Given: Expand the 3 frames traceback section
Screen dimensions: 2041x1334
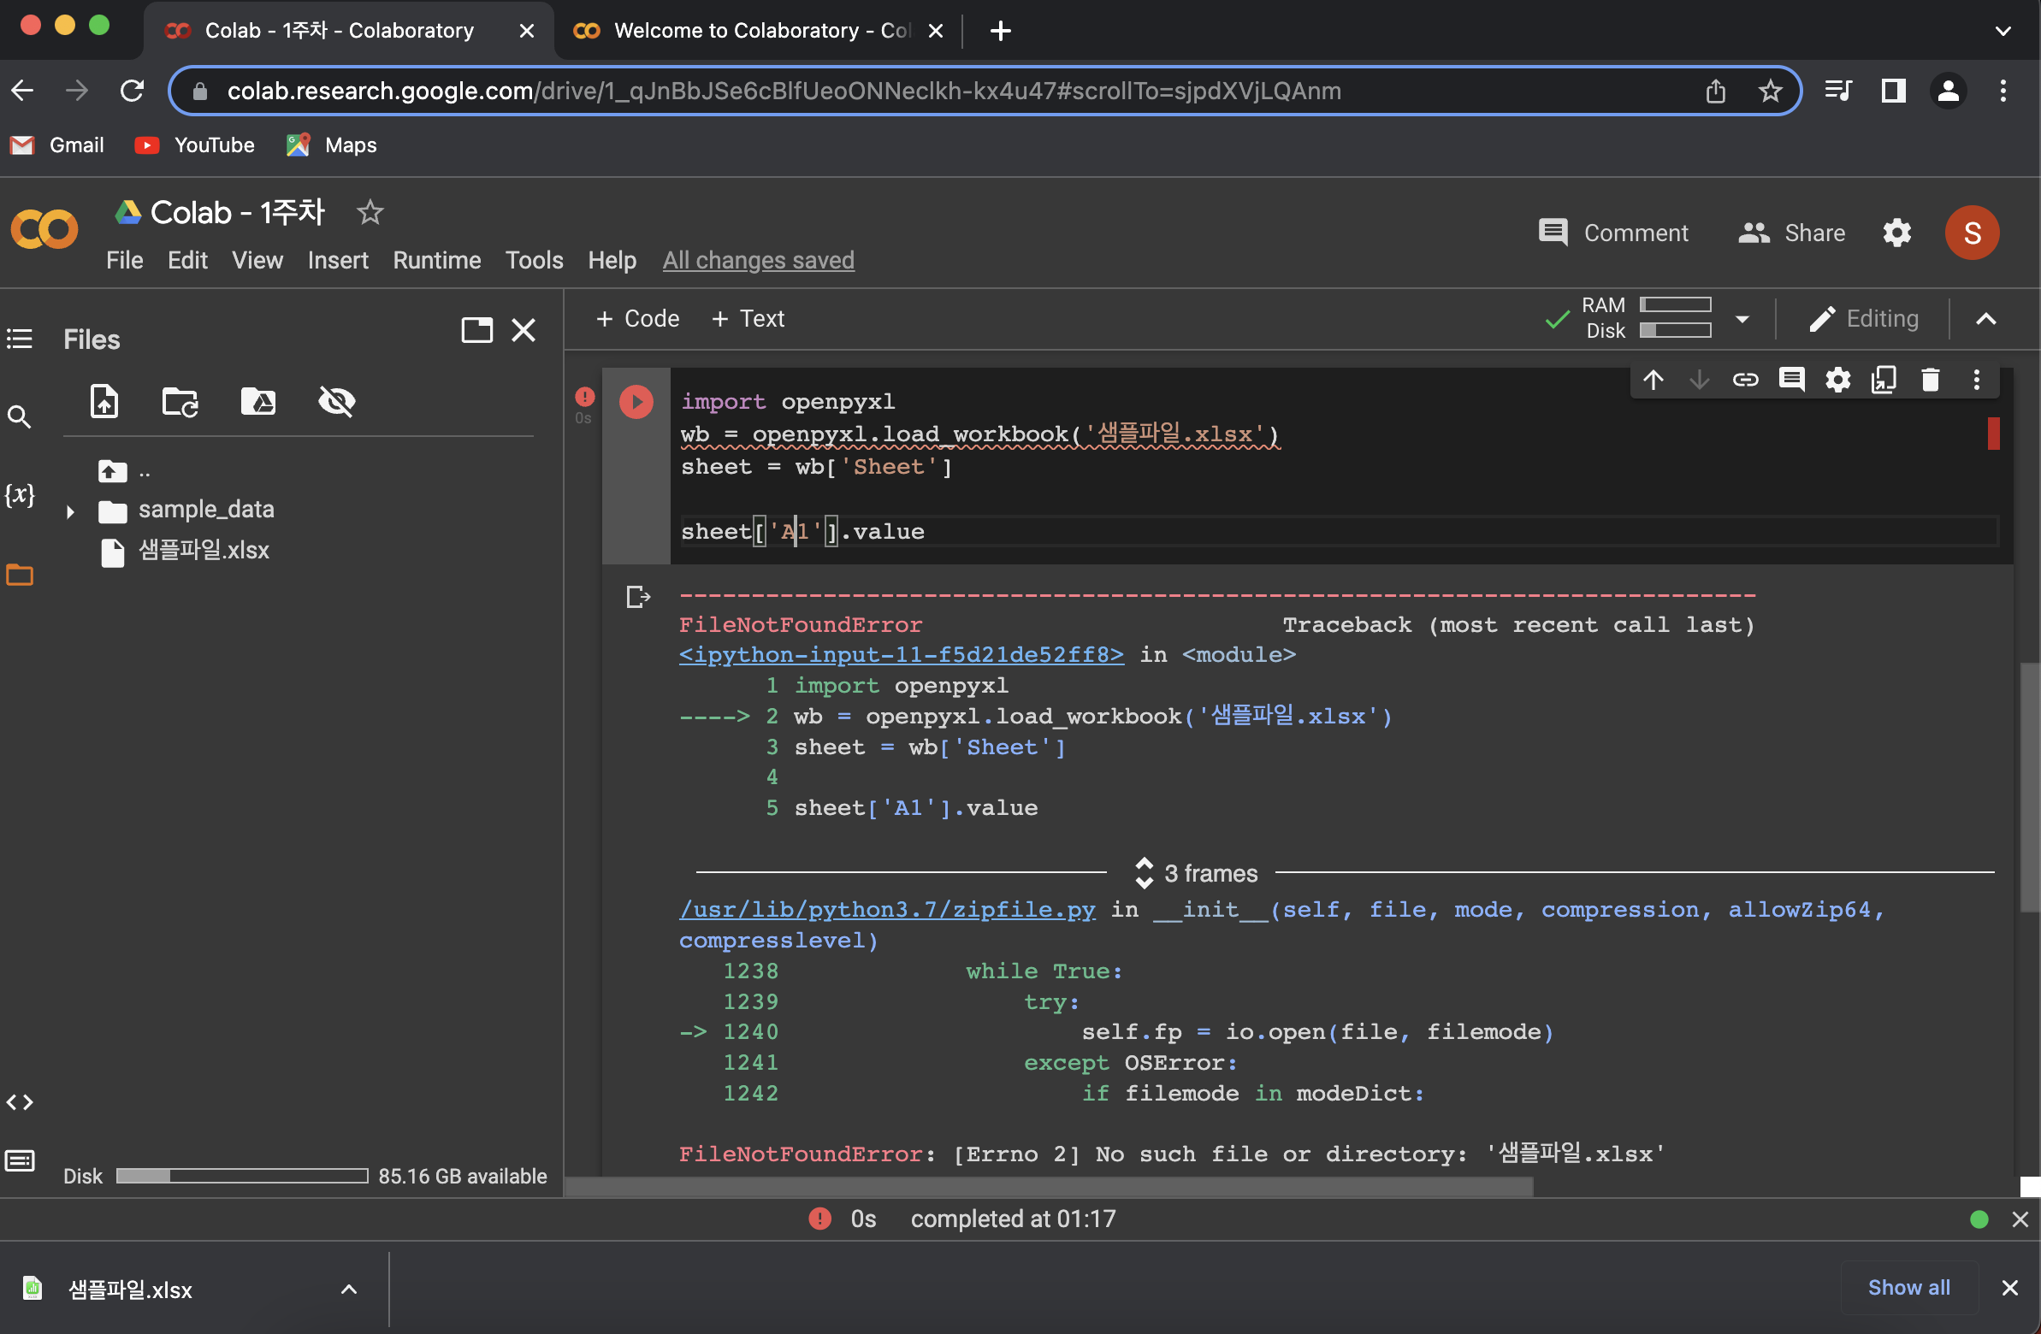Looking at the screenshot, I should click(1197, 874).
